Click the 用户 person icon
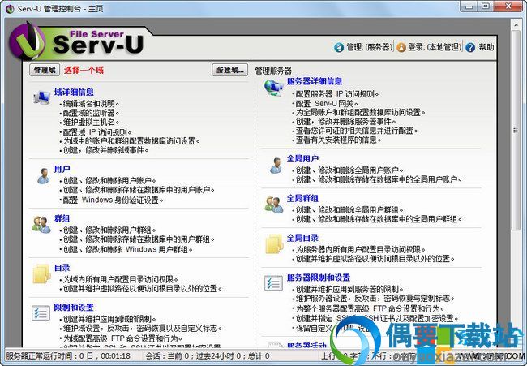 pyautogui.click(x=43, y=175)
